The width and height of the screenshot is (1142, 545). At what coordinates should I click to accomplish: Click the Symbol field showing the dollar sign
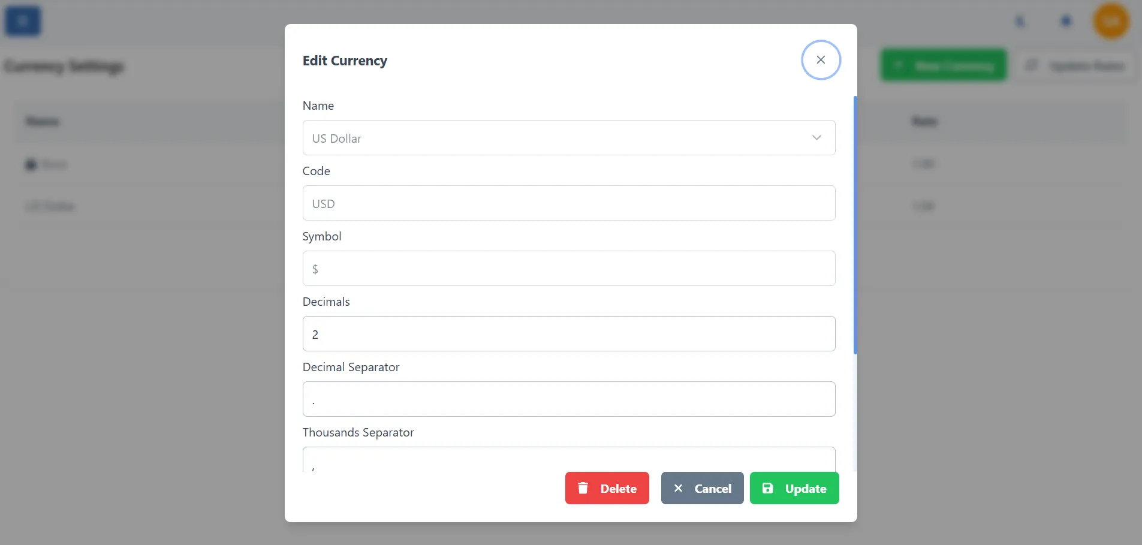coord(568,268)
